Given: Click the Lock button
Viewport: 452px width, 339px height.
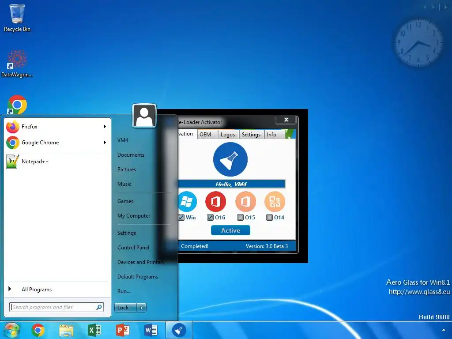Looking at the screenshot, I should point(126,308).
